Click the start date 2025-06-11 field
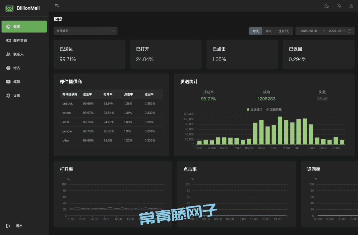The width and height of the screenshot is (358, 235). (x=309, y=31)
